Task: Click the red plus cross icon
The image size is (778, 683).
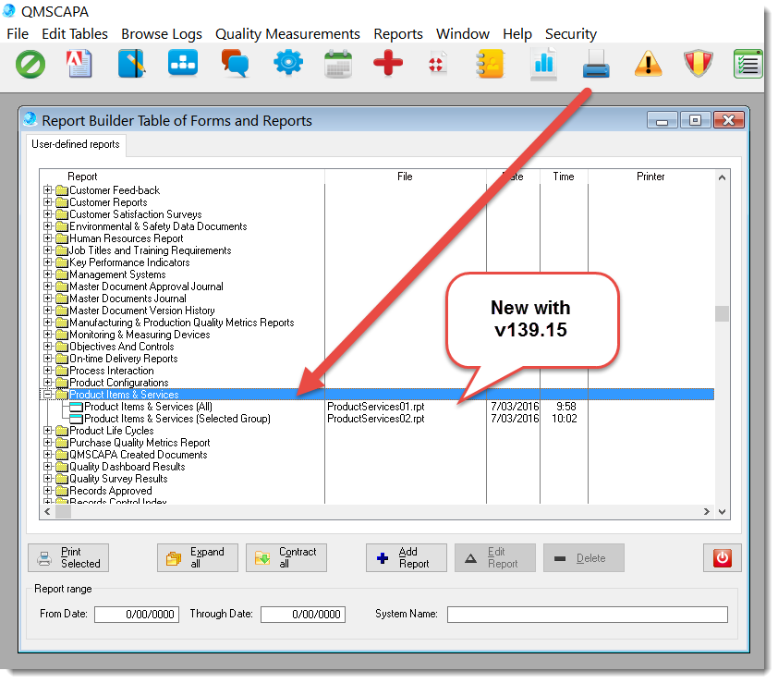Action: click(x=388, y=64)
